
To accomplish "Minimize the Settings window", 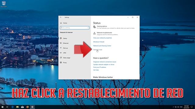I will [x=128, y=17].
